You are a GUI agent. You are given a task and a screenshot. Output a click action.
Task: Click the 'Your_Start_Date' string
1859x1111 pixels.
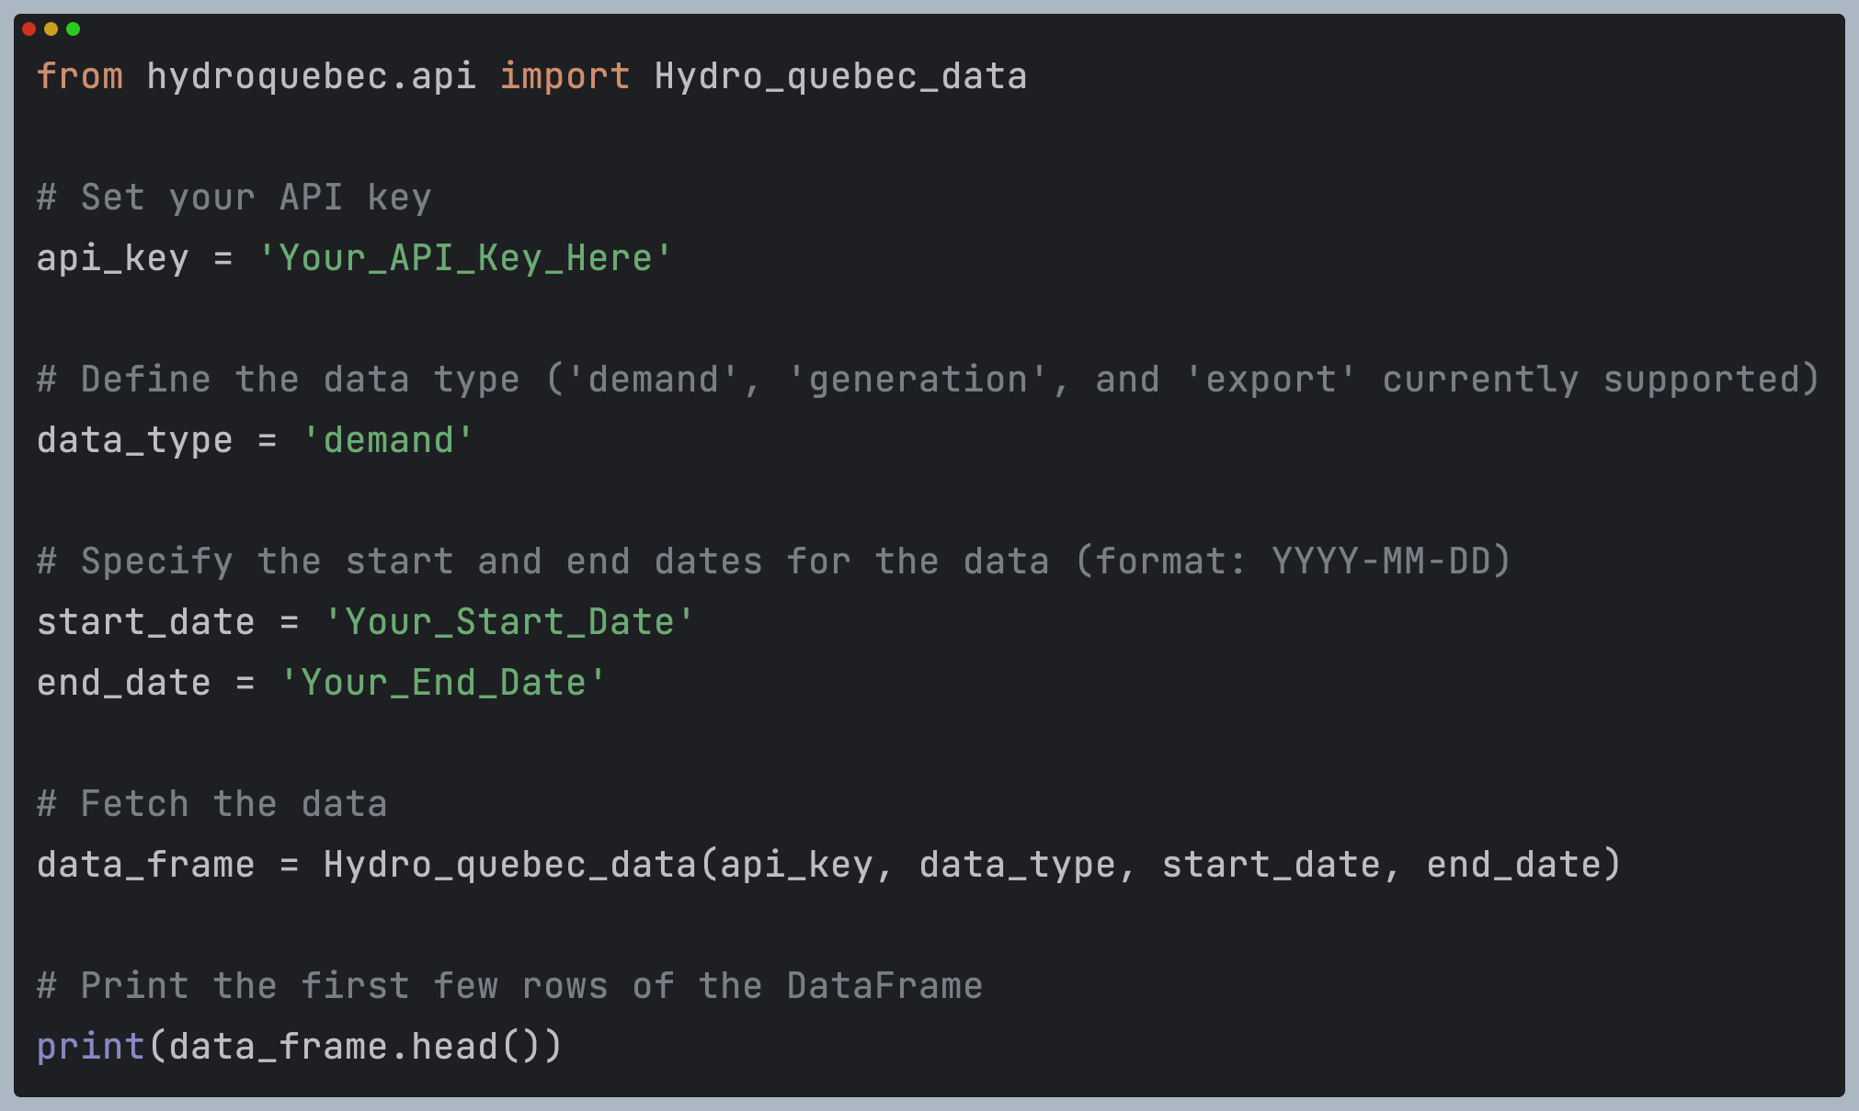pos(509,622)
